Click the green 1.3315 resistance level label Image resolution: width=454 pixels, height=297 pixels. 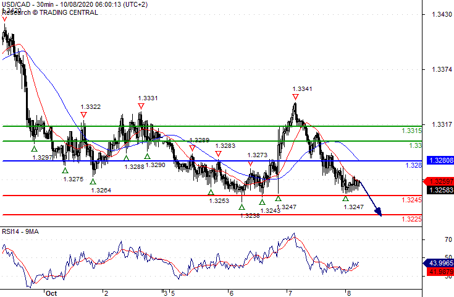[411, 131]
